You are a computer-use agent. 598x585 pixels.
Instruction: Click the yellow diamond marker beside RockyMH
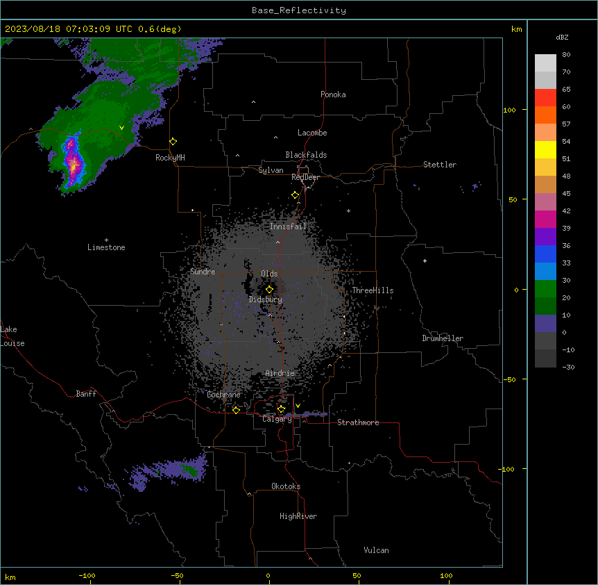[x=173, y=142]
